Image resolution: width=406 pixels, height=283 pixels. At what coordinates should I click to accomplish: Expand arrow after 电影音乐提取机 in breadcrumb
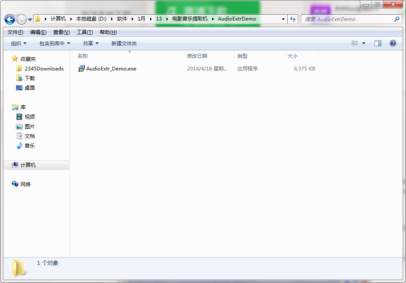(x=213, y=19)
